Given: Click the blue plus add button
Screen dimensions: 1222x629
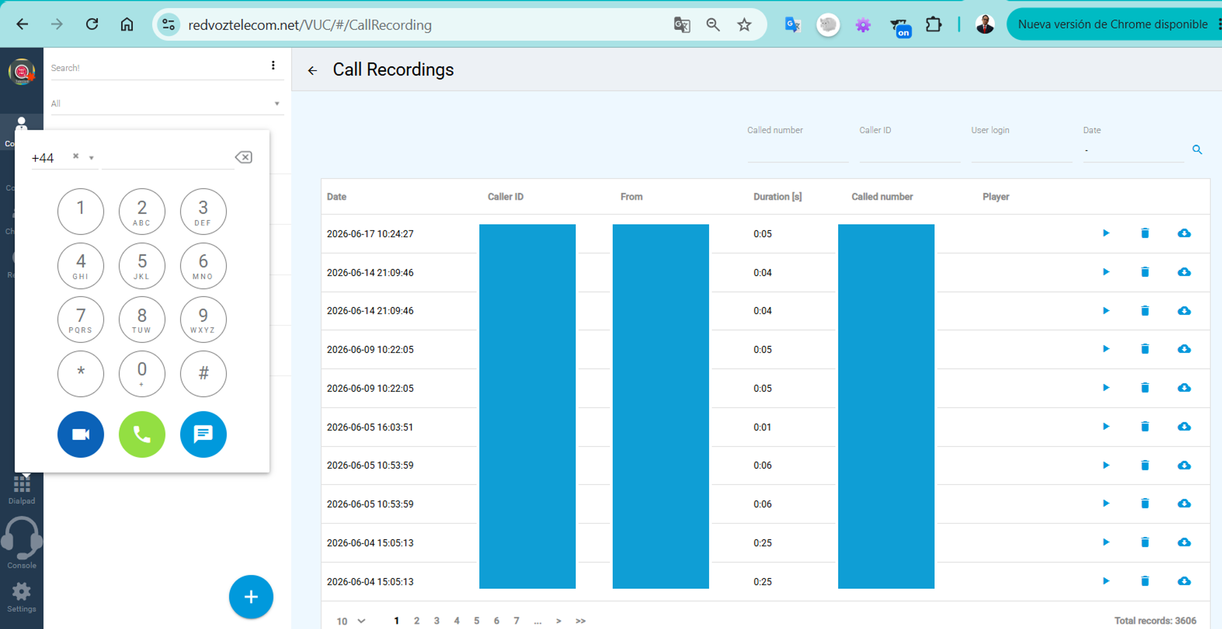Looking at the screenshot, I should click(x=251, y=597).
